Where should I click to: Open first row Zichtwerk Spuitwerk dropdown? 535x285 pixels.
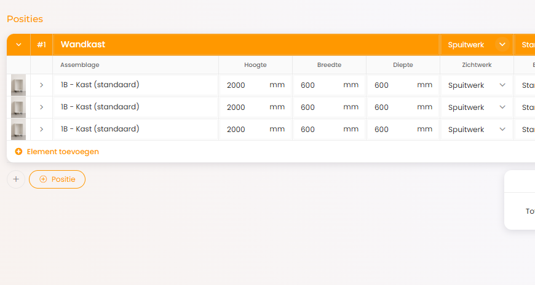(477, 85)
